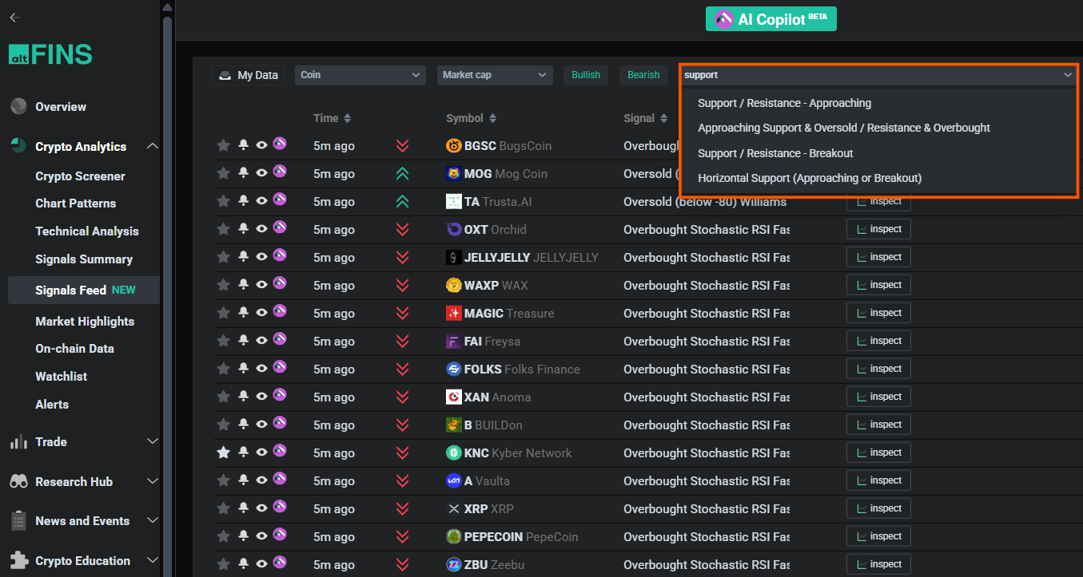Toggle the Bearish filter
The height and width of the screenshot is (577, 1083).
pos(643,75)
